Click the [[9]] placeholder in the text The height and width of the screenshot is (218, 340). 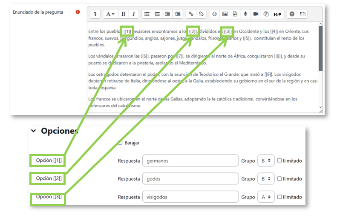pos(268,75)
